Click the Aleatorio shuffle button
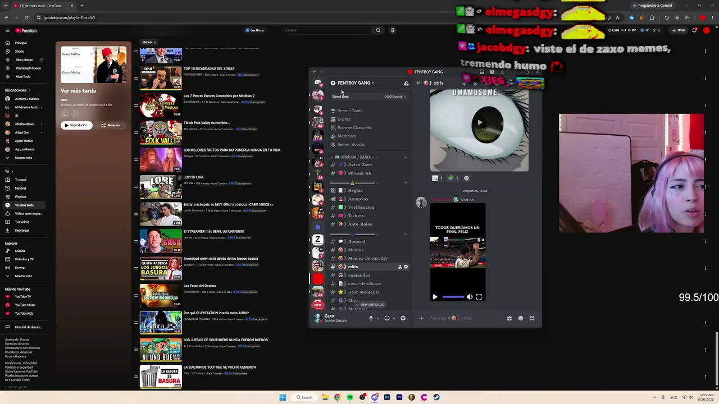Screen dimensions: 719x404 click(110, 125)
